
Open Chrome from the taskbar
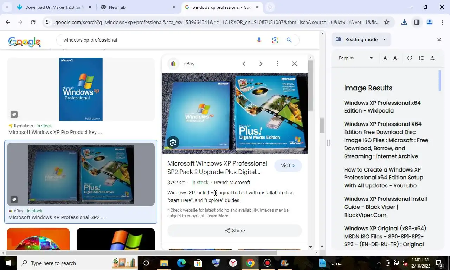tap(250, 263)
